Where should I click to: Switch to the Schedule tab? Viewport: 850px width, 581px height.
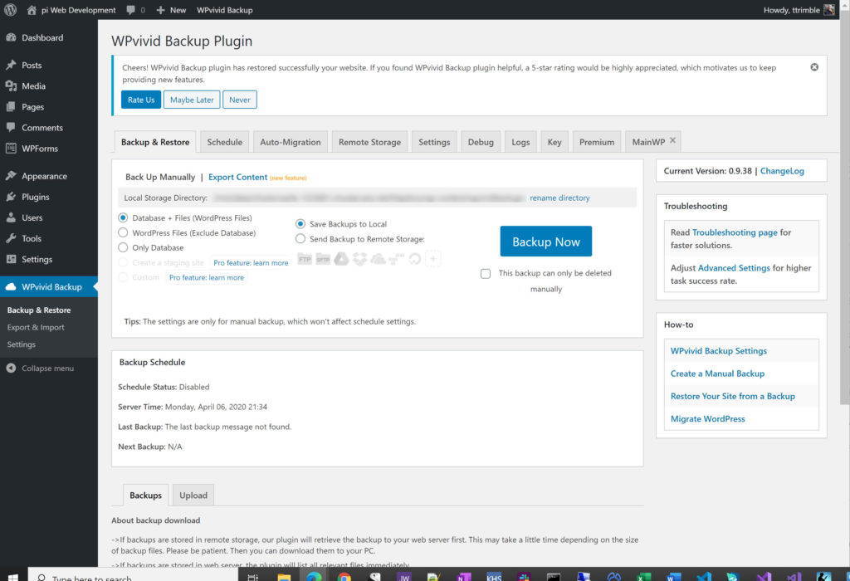pyautogui.click(x=224, y=142)
